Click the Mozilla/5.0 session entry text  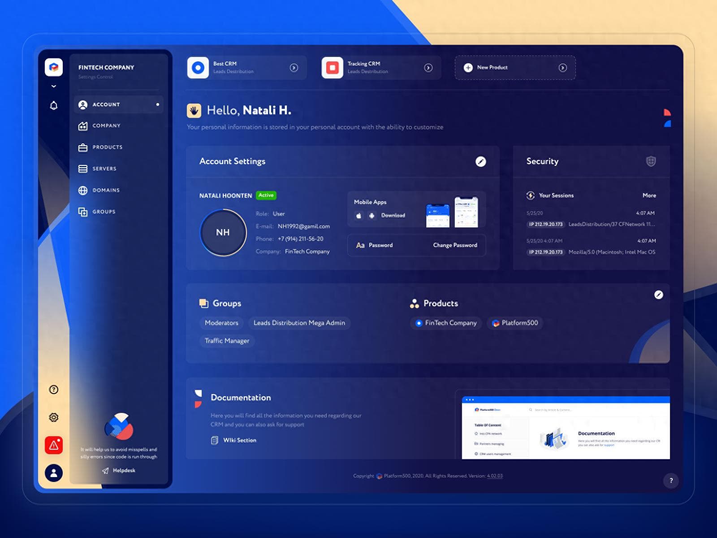point(612,252)
